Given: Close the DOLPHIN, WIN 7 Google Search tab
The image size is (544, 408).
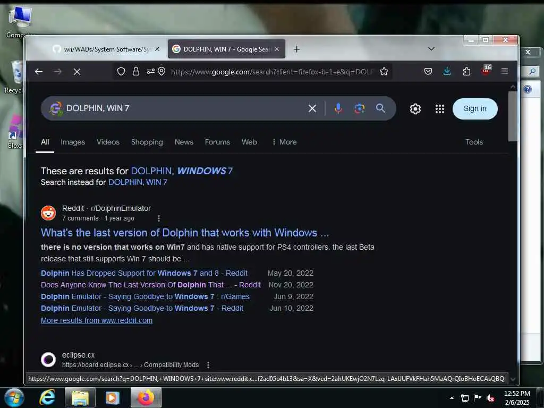Looking at the screenshot, I should pos(277,49).
